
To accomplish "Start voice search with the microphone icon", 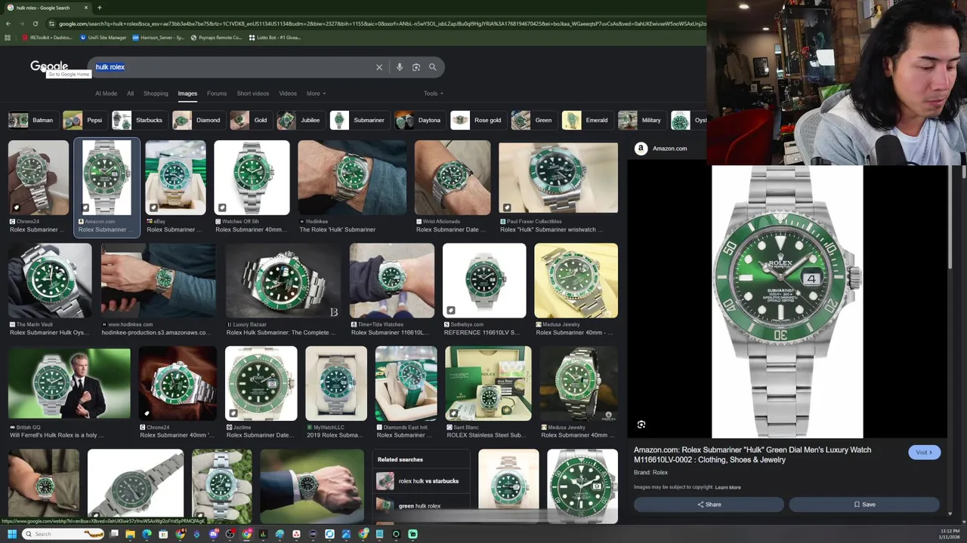I will point(400,67).
